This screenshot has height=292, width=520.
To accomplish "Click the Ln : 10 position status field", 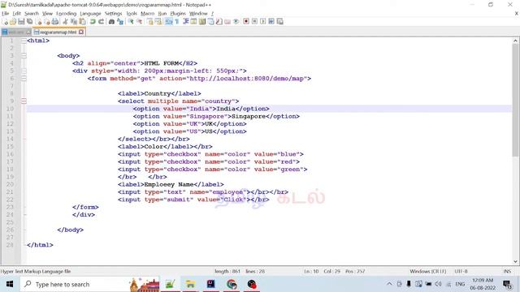I will 311,272.
